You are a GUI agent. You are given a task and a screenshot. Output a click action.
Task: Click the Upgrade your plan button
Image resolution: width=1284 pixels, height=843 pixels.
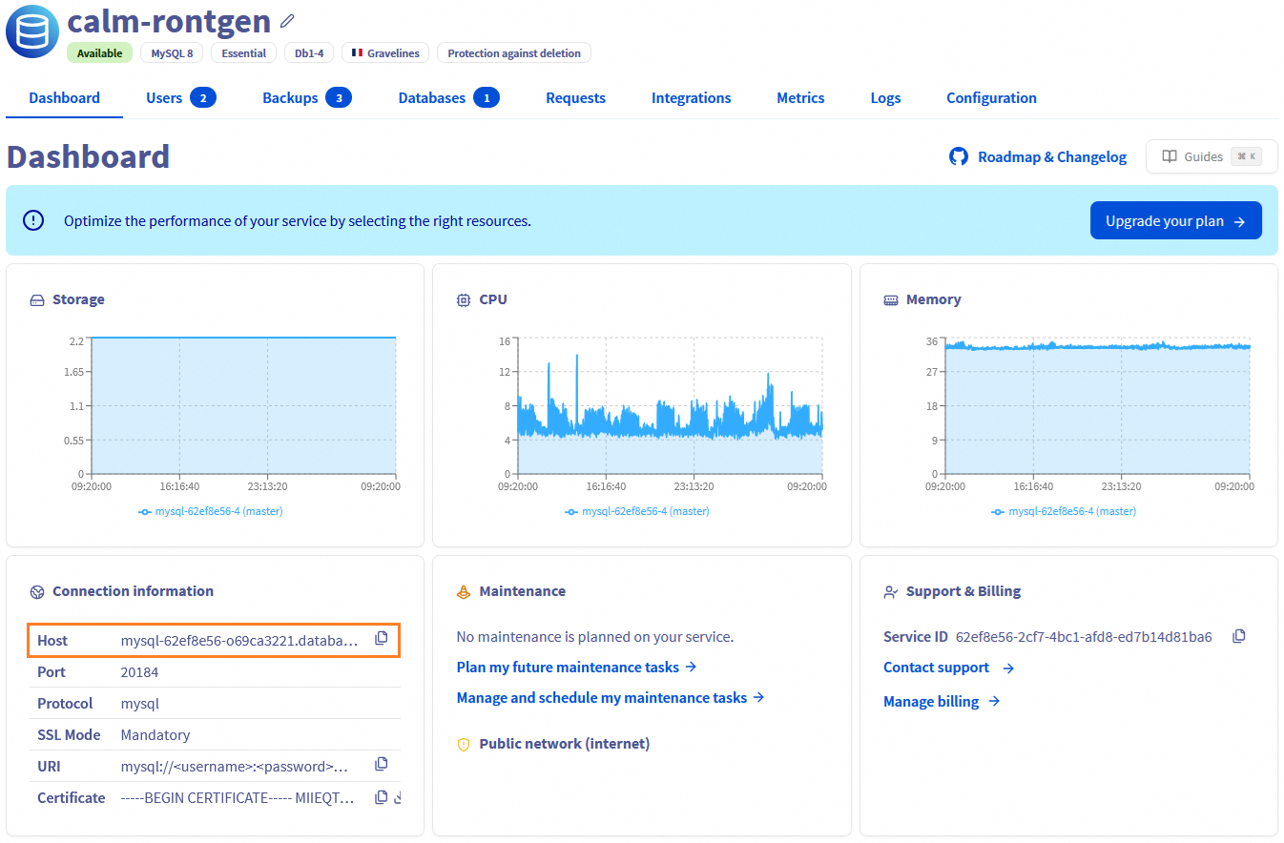tap(1175, 220)
